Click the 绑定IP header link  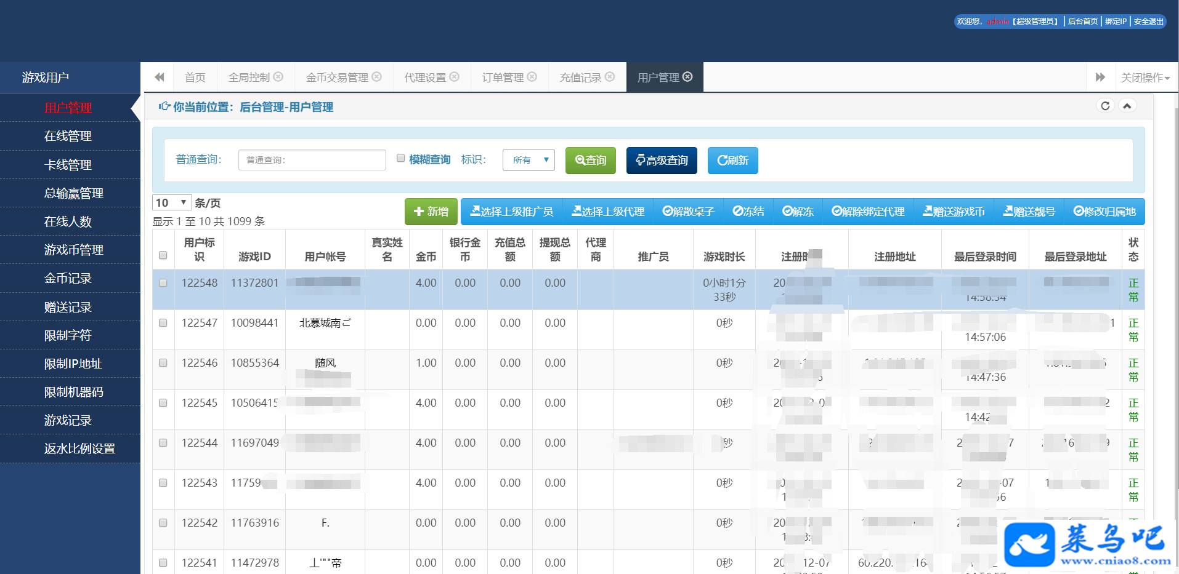click(x=1116, y=22)
